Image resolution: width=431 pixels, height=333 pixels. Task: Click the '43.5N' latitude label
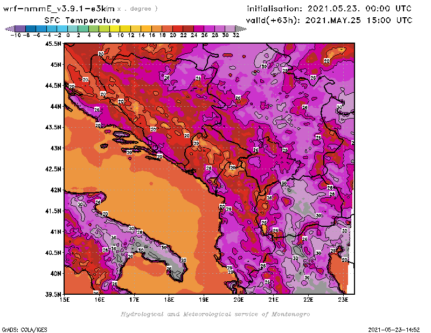53,127
